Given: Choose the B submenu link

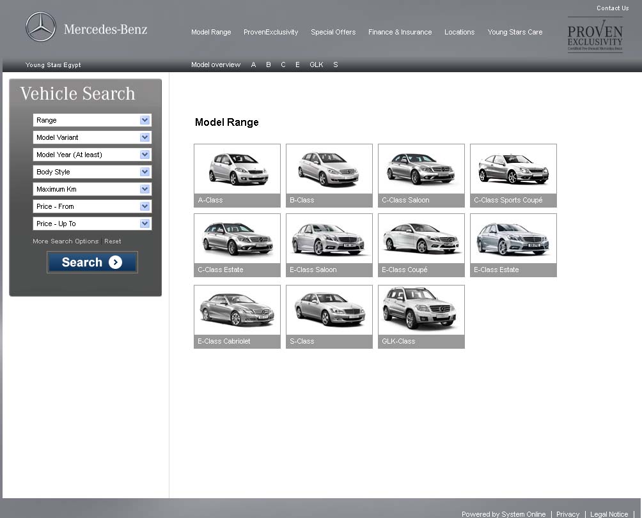Looking at the screenshot, I should pos(268,65).
